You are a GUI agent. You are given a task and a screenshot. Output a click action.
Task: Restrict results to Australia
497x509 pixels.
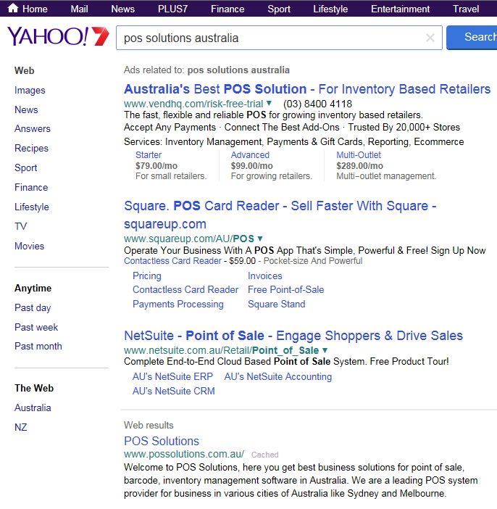(x=33, y=407)
